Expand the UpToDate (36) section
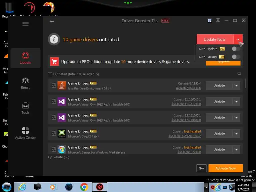The width and height of the screenshot is (256, 192). [58, 157]
